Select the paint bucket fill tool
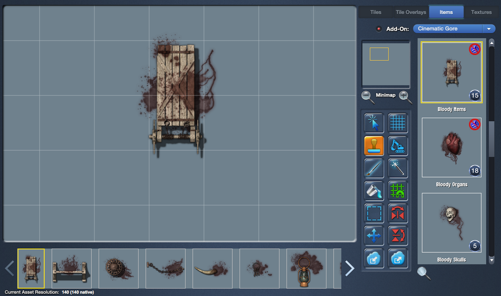Screen dimensions: 501x296 (x=374, y=191)
